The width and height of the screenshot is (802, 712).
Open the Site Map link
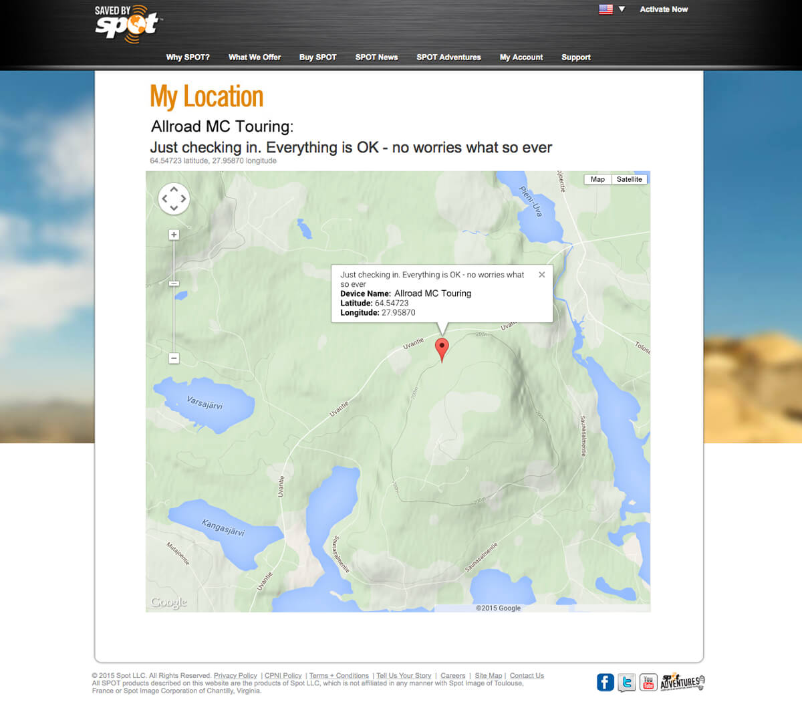[x=489, y=676]
